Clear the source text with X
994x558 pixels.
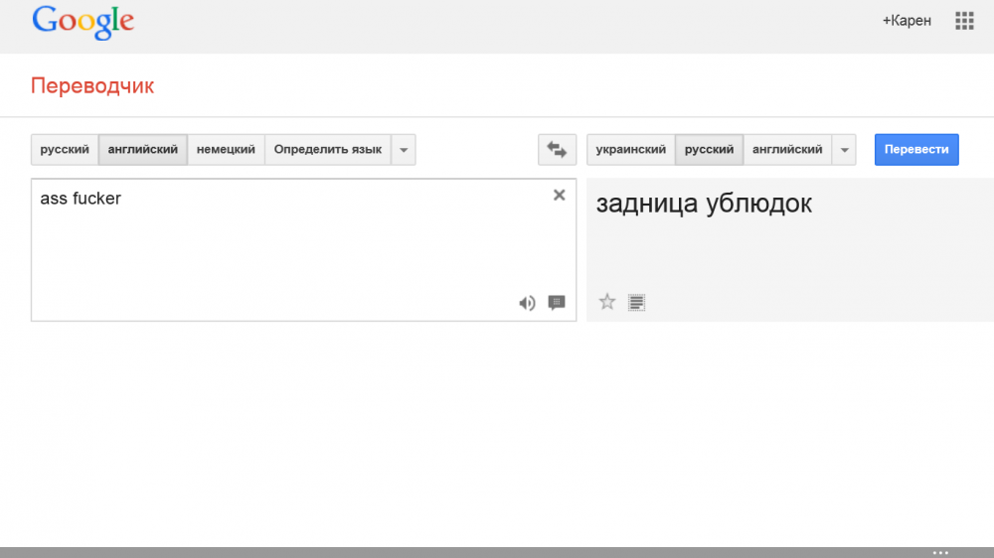[x=559, y=196]
